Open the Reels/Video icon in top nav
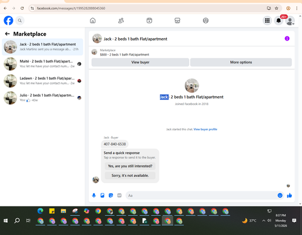 tap(149, 21)
